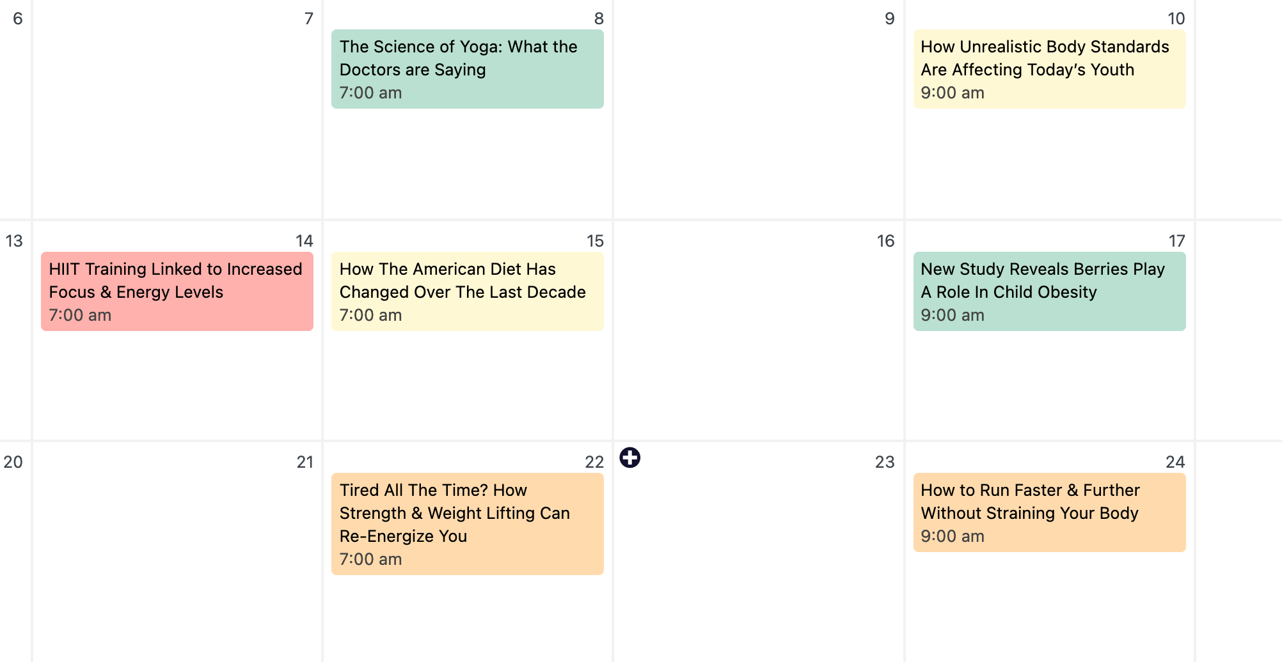Open 'How Unrealistic Body Standards' post
This screenshot has height=662, width=1282.
point(1049,69)
